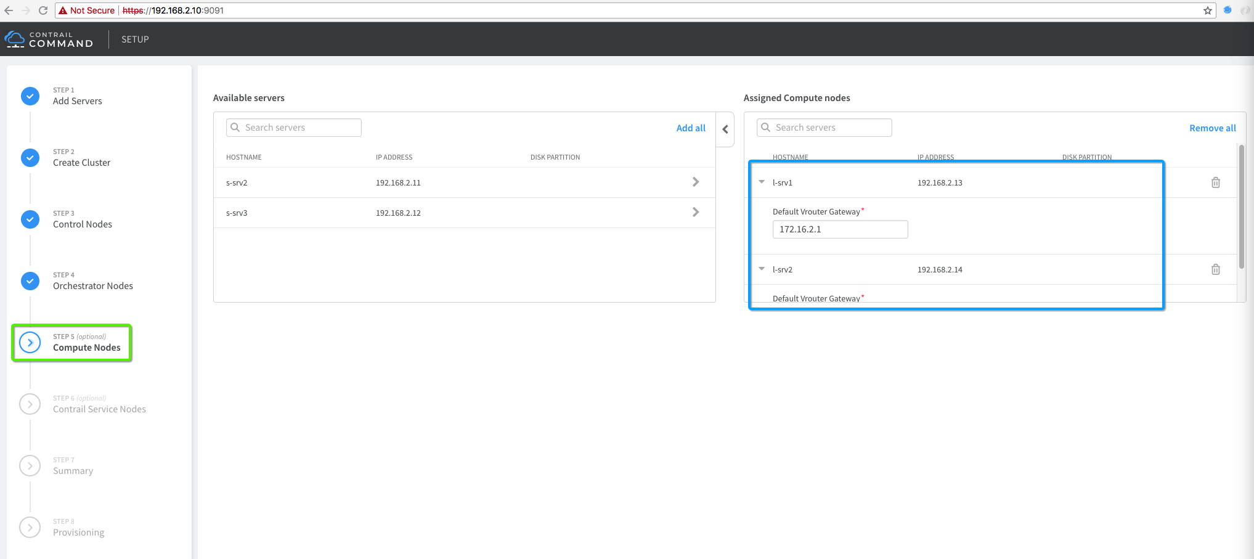1254x559 pixels.
Task: Jump to Step 4 Orchestrator Nodes
Action: [x=92, y=286]
